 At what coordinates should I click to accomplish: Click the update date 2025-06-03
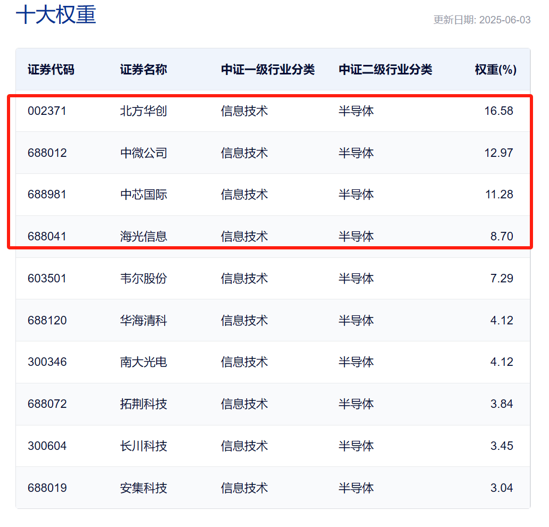coord(504,20)
